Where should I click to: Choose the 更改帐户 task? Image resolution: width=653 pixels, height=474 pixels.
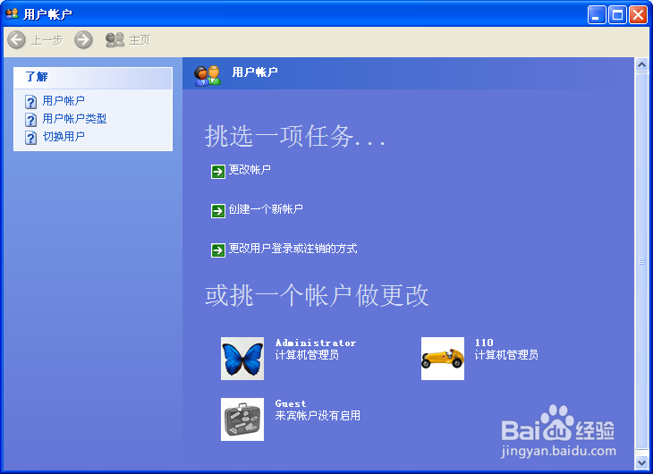(x=250, y=170)
